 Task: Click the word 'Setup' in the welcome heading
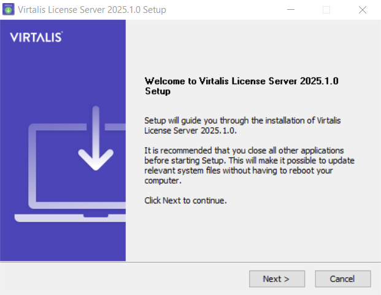click(x=158, y=92)
